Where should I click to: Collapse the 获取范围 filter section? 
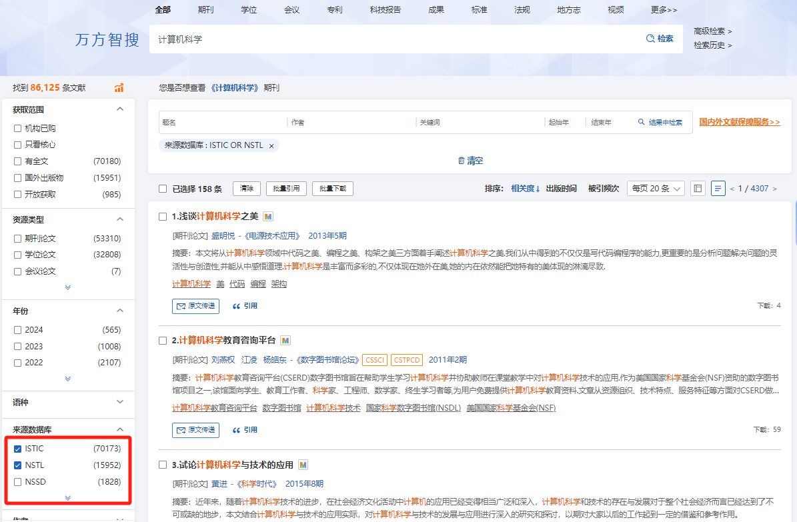[x=120, y=109]
